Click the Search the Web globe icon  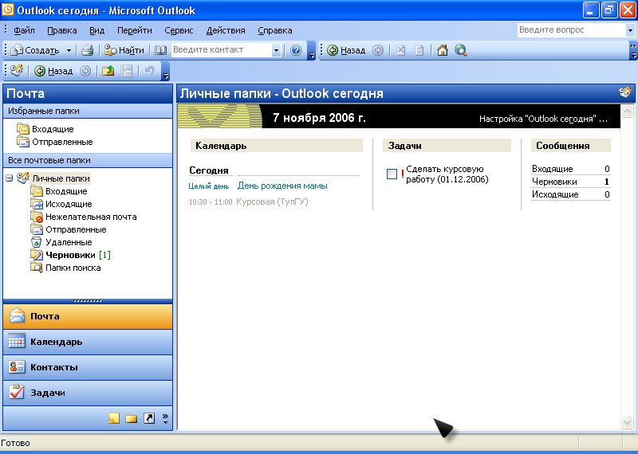coord(461,50)
